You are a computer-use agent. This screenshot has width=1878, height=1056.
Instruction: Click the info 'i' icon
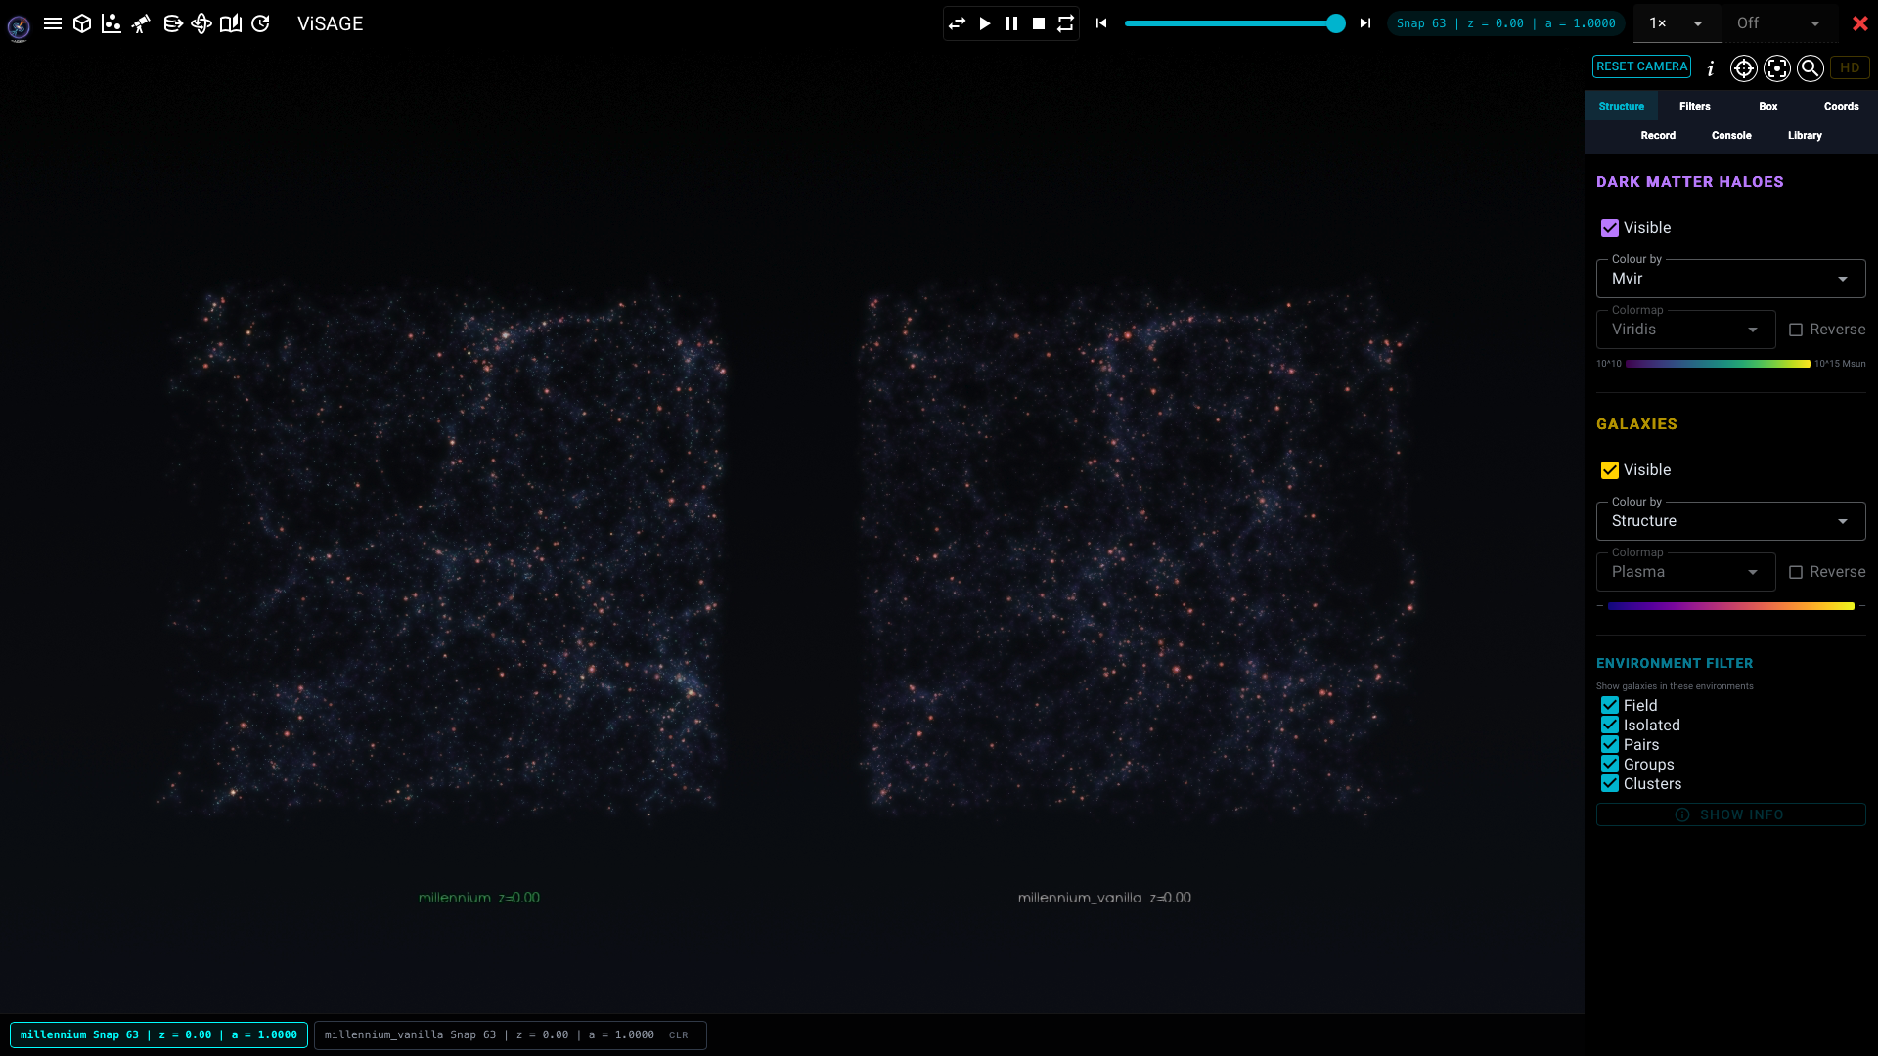click(1710, 67)
